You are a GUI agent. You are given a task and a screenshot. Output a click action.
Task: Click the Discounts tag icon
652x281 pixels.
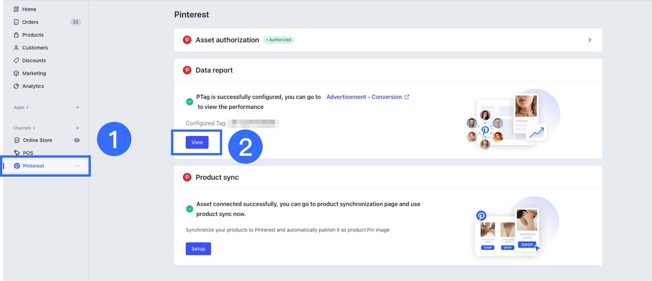(16, 61)
